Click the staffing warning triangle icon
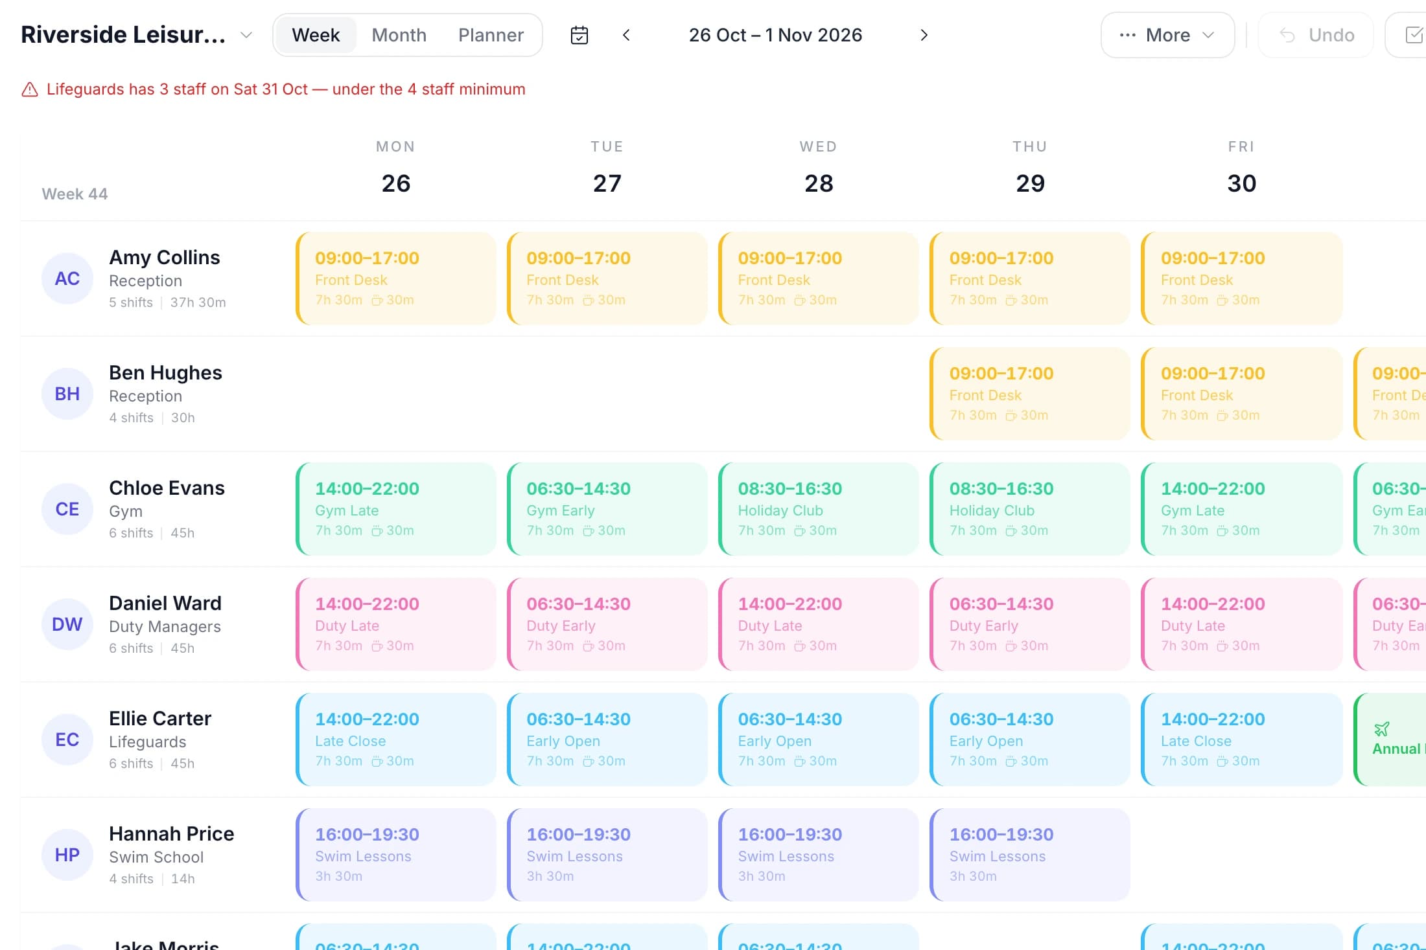Screen dimensions: 1426x950 pyautogui.click(x=30, y=89)
